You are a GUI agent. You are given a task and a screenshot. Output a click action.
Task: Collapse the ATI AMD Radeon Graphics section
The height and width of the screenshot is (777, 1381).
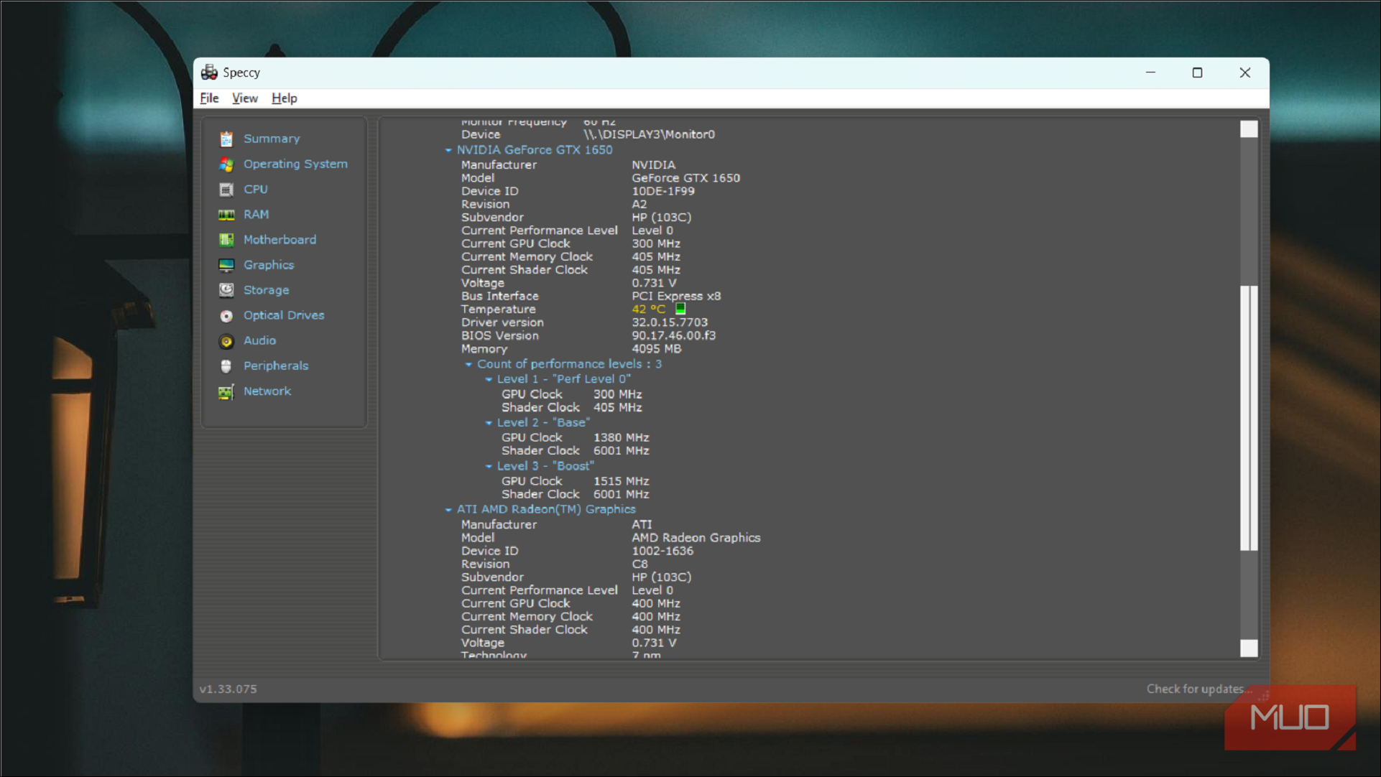tap(448, 510)
